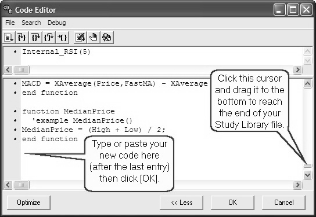Screen dimensions: 316x217
Task: Click the lower pane's vertical scrollbar down arrow
Action: point(307,175)
